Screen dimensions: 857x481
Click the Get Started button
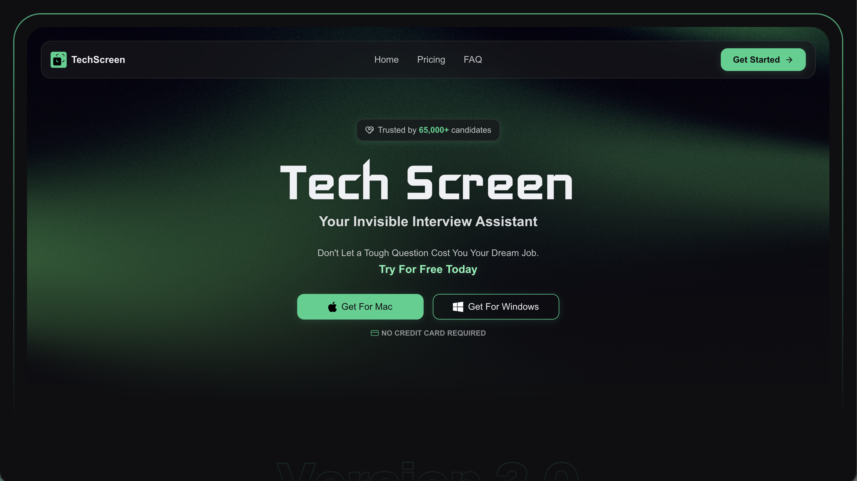pos(763,59)
